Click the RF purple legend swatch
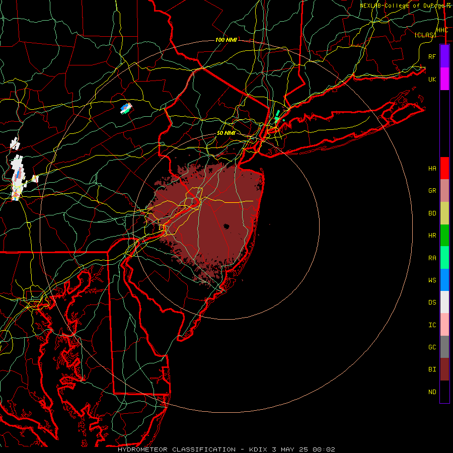453x453 pixels. 444,56
